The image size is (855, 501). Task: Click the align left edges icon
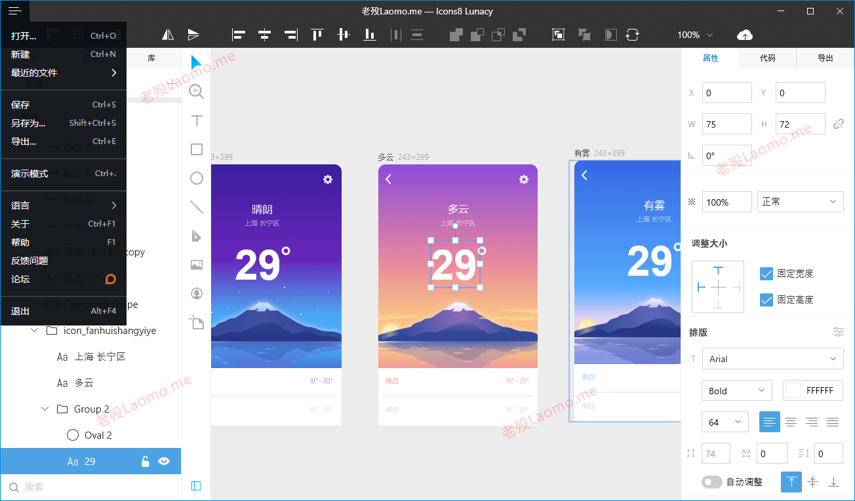tap(239, 35)
